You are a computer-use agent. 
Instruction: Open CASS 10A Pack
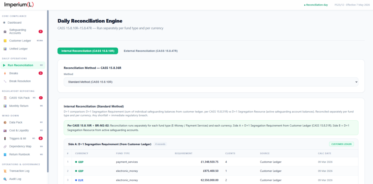coord(20,98)
